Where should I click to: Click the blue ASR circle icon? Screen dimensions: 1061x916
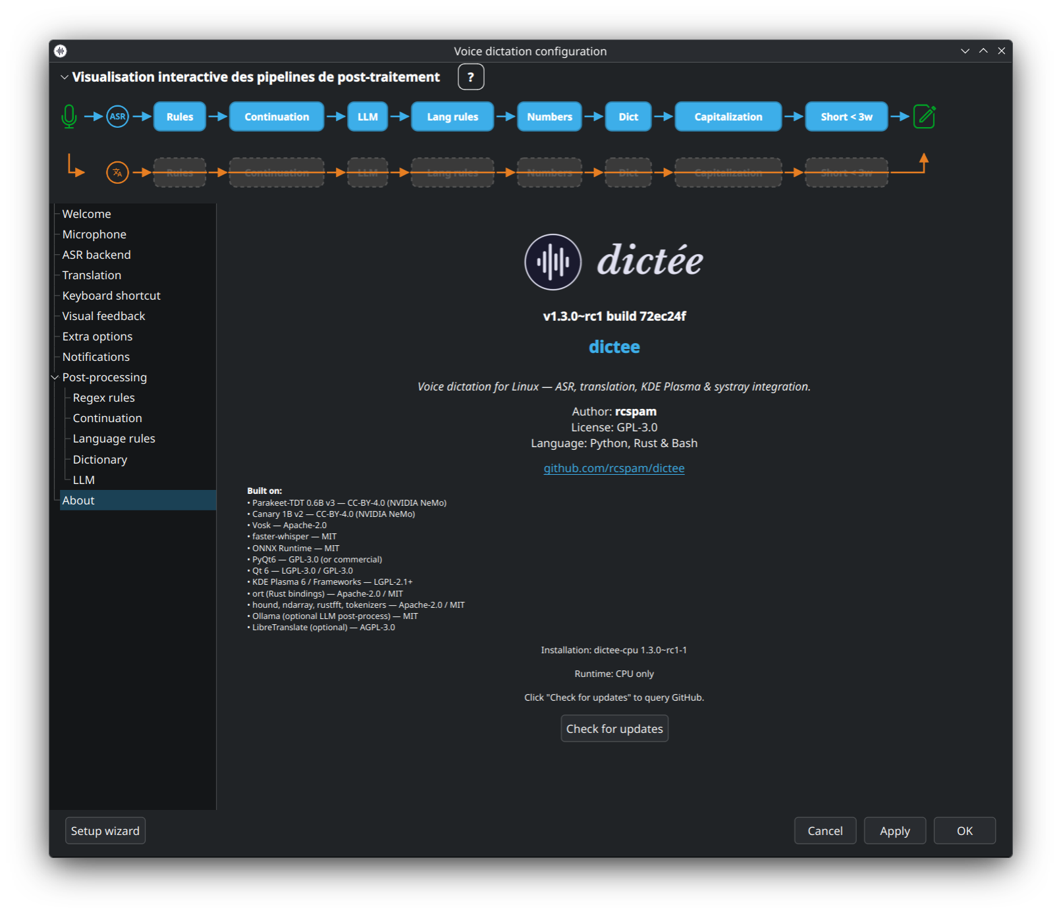(x=118, y=117)
